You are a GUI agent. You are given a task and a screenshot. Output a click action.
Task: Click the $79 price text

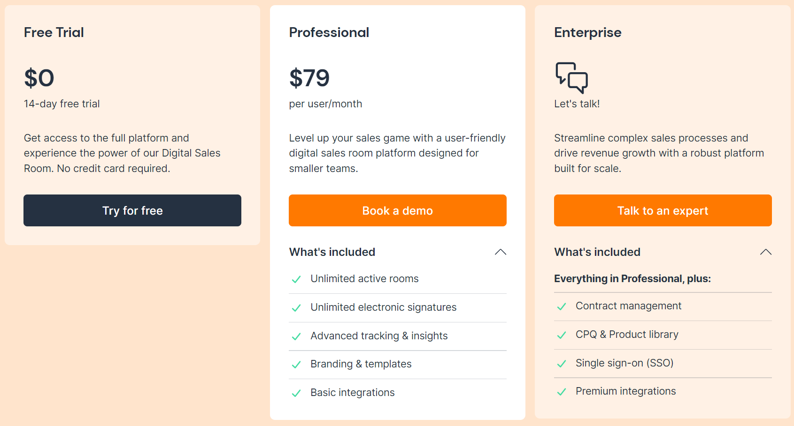pos(309,78)
